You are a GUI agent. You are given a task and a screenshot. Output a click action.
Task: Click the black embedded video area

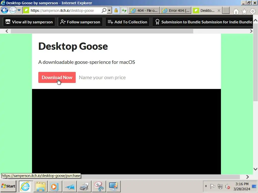point(126,132)
